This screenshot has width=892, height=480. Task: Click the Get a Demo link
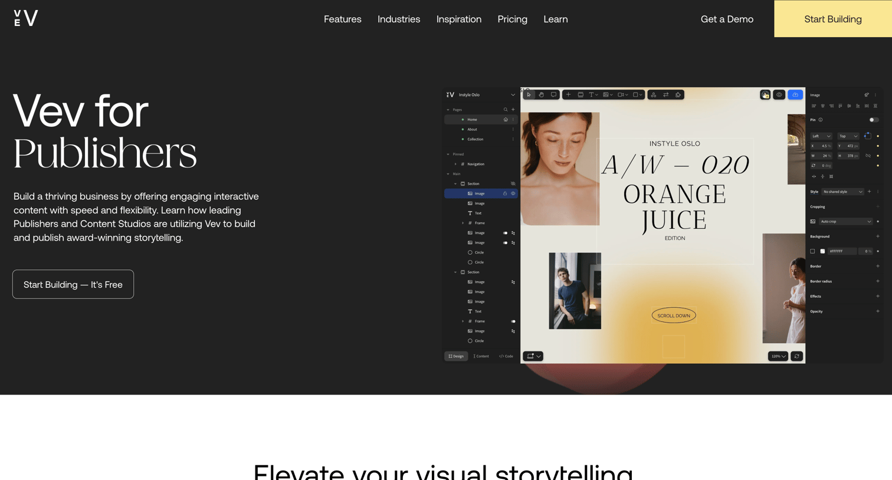tap(727, 19)
